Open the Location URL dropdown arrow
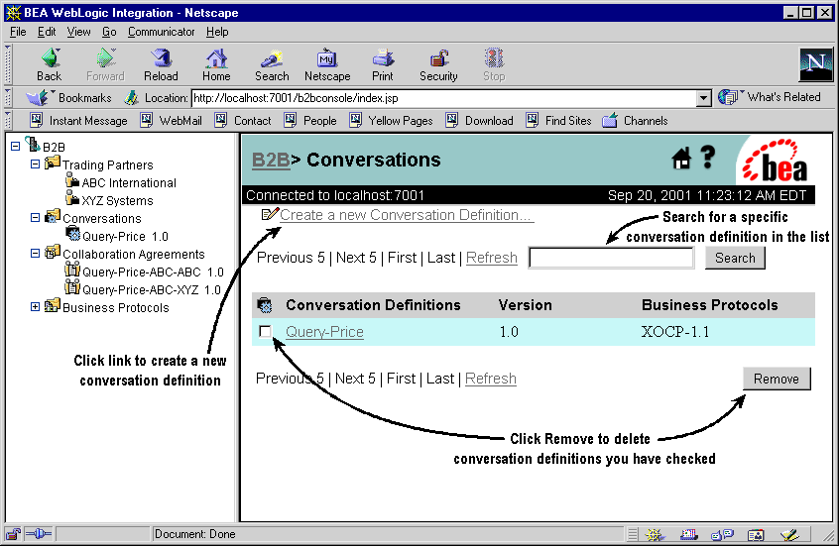Viewport: 839px width, 546px height. pyautogui.click(x=703, y=98)
